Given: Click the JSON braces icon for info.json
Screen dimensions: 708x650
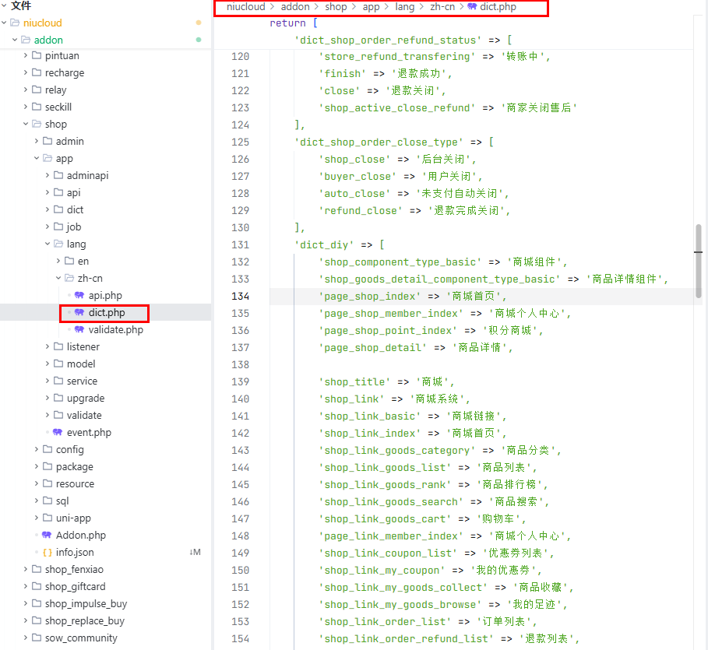Looking at the screenshot, I should tap(47, 553).
